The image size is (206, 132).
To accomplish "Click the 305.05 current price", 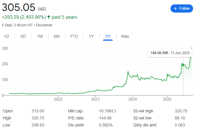I will pos(18,7).
